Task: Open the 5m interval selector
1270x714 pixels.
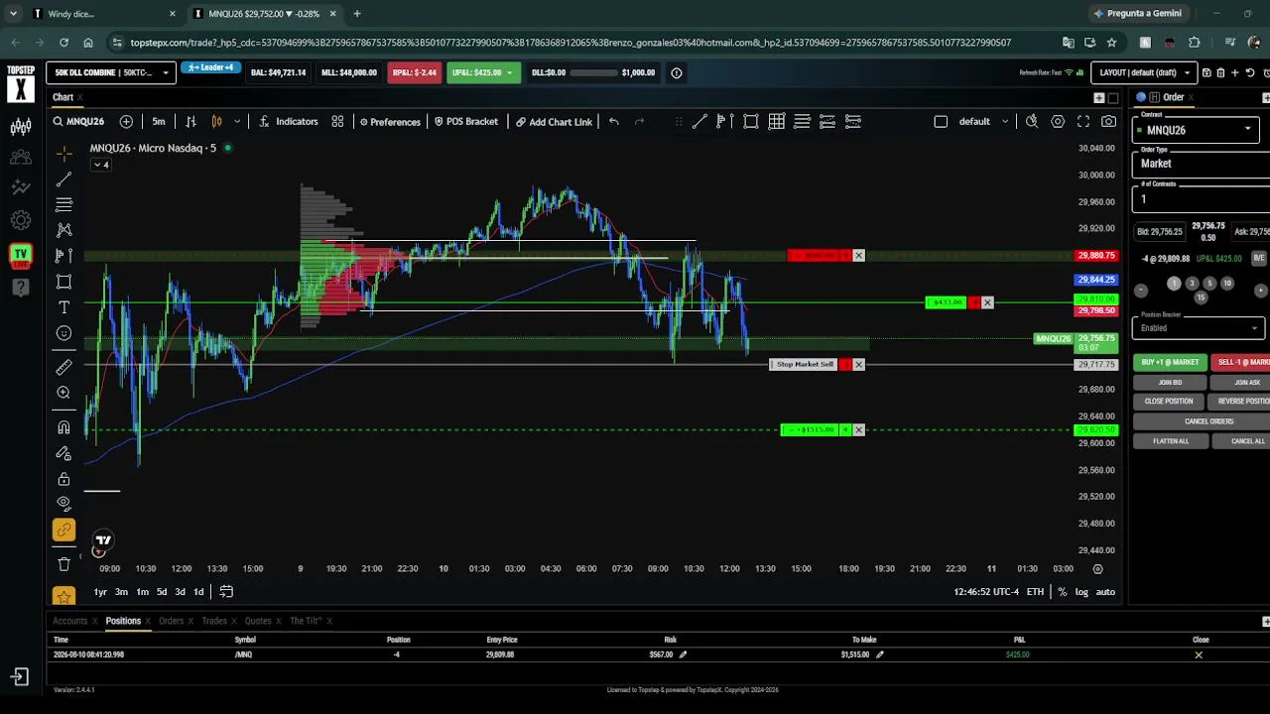Action: coord(159,122)
